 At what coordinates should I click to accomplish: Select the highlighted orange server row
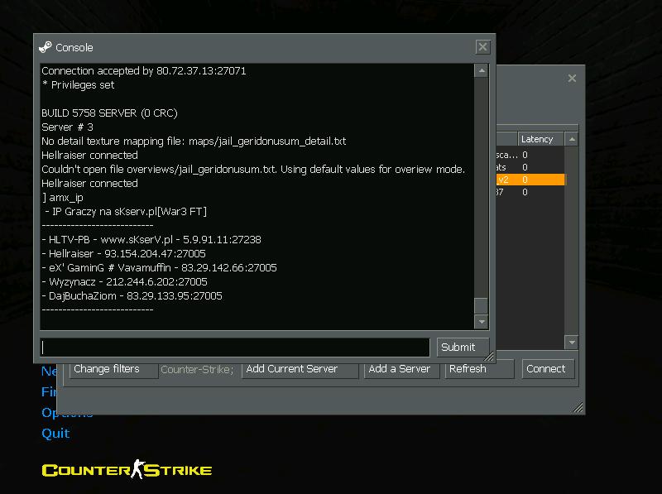530,180
